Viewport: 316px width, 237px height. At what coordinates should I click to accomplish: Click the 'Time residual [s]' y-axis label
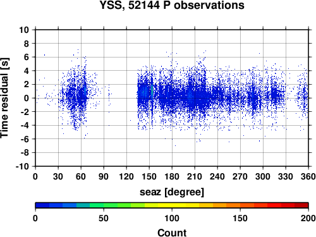(x=4, y=98)
